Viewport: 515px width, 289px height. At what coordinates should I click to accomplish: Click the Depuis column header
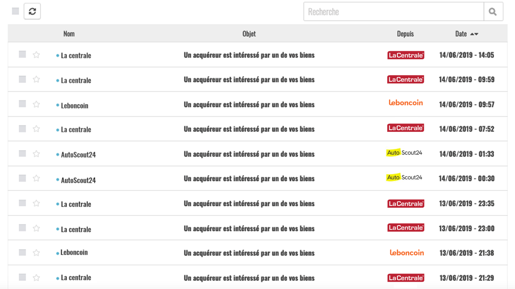[x=405, y=34]
